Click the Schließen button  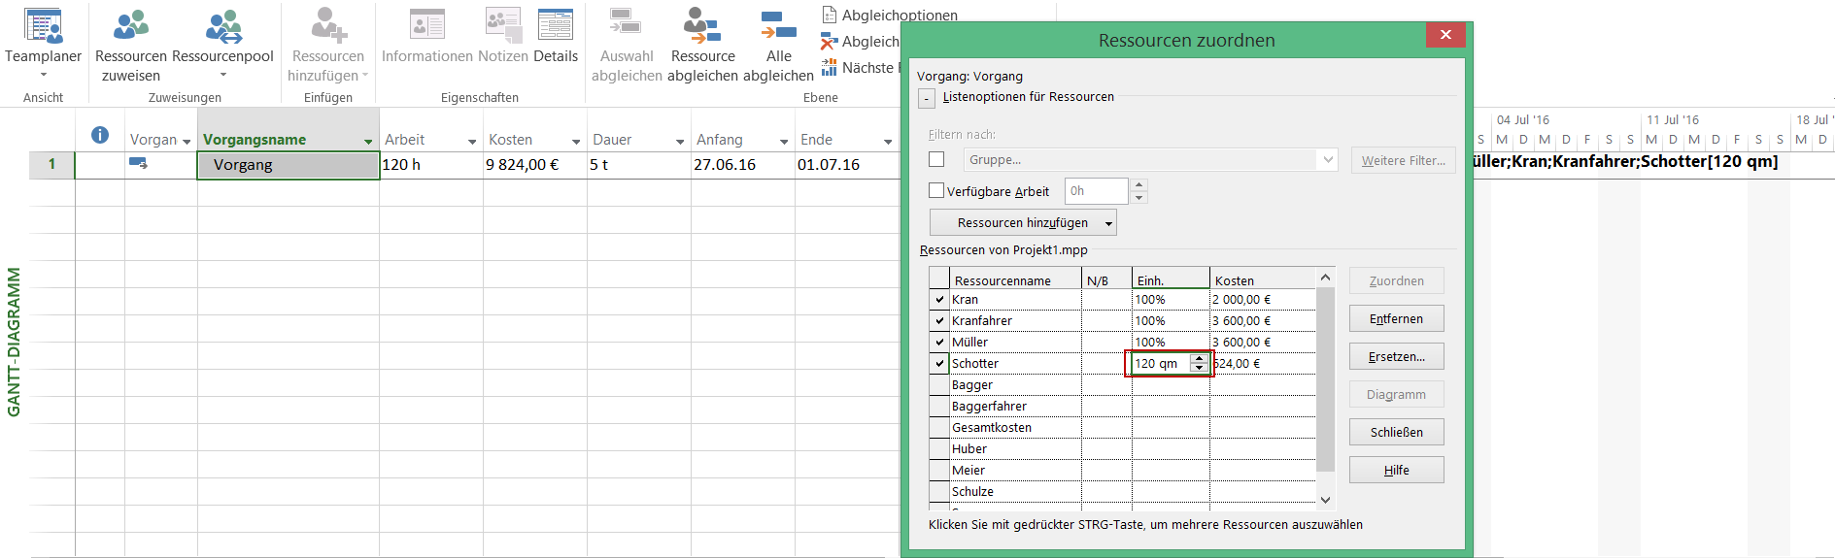tap(1396, 433)
